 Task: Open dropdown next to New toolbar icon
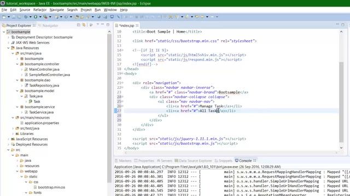[9, 17]
